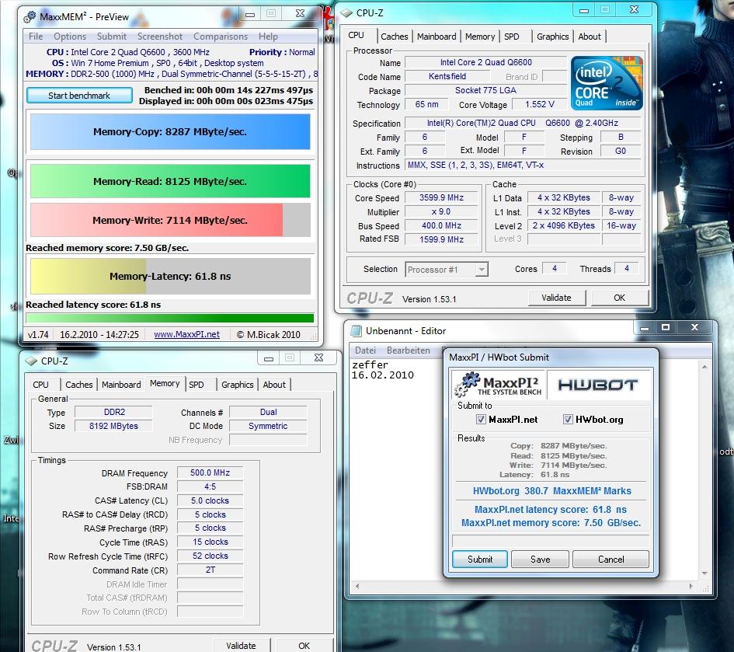Open the Help menu in MaxxMEM
This screenshot has height=652, width=734.
tap(268, 37)
